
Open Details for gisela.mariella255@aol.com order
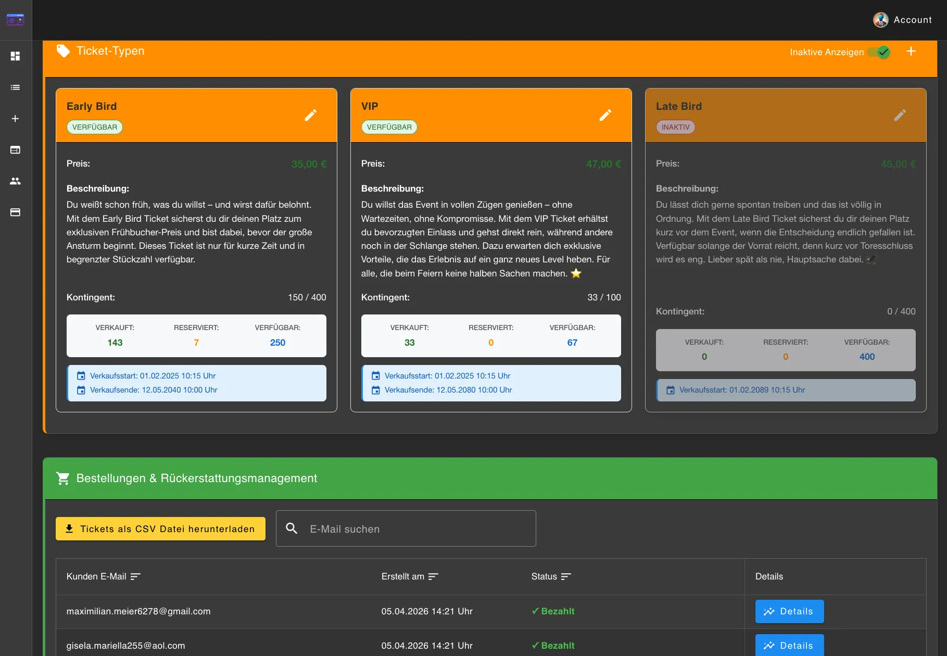coord(789,646)
